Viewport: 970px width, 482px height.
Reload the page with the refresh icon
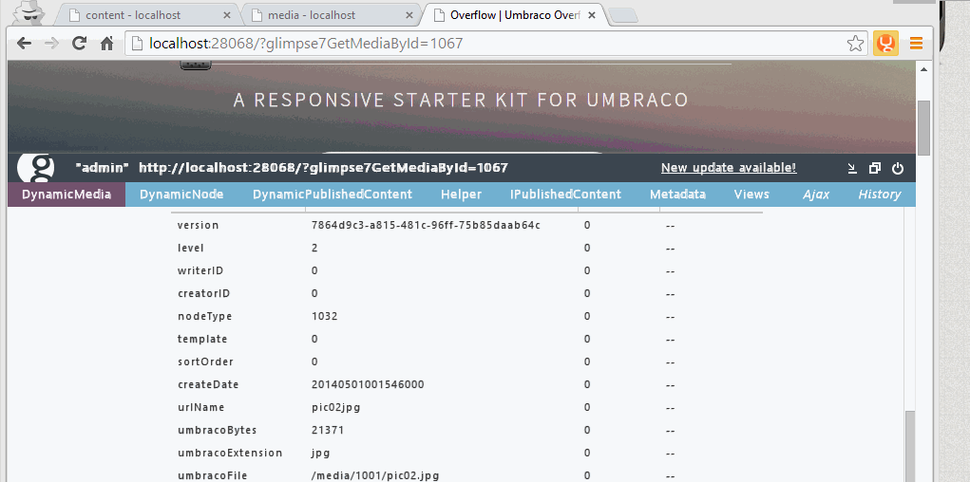79,44
